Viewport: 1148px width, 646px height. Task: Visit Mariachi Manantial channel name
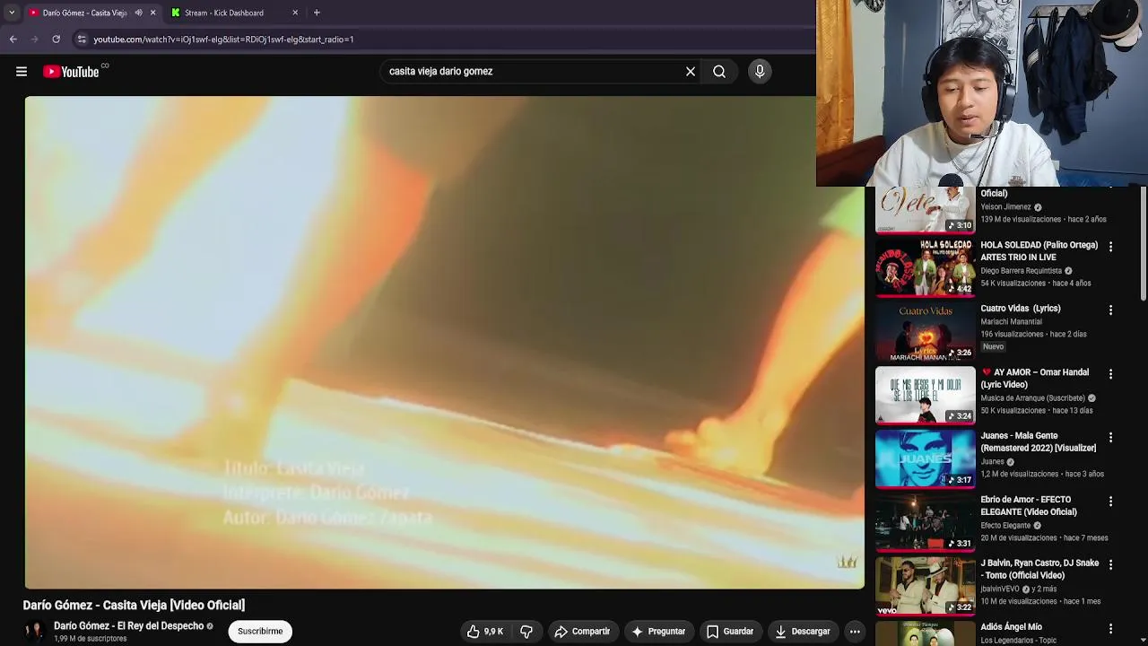(x=1011, y=322)
